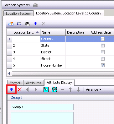Open the printer dropdown arrow in title bar
Screen dimensions: 114x124
coord(40,5)
